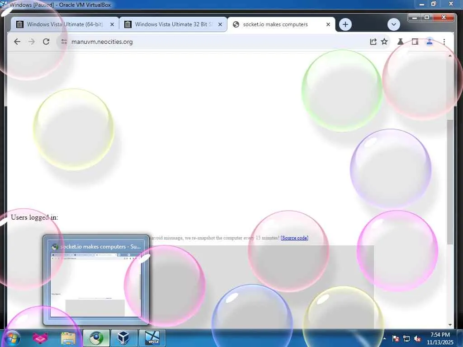Close the Windows Vista Ultimate (64-bit) tab
The width and height of the screenshot is (463, 347).
(112, 24)
